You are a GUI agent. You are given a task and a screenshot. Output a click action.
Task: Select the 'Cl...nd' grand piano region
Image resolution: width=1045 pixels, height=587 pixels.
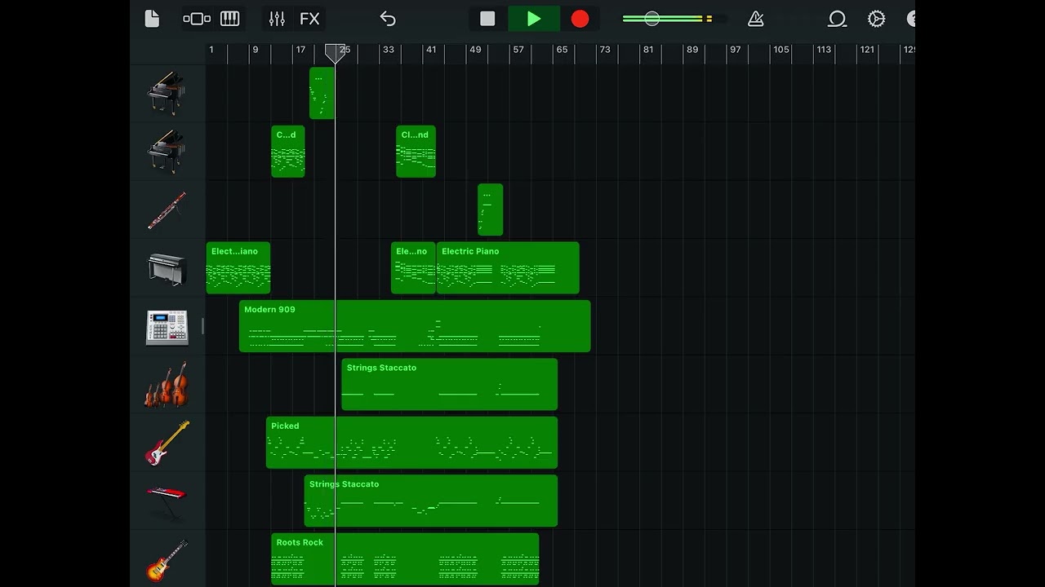pos(416,152)
